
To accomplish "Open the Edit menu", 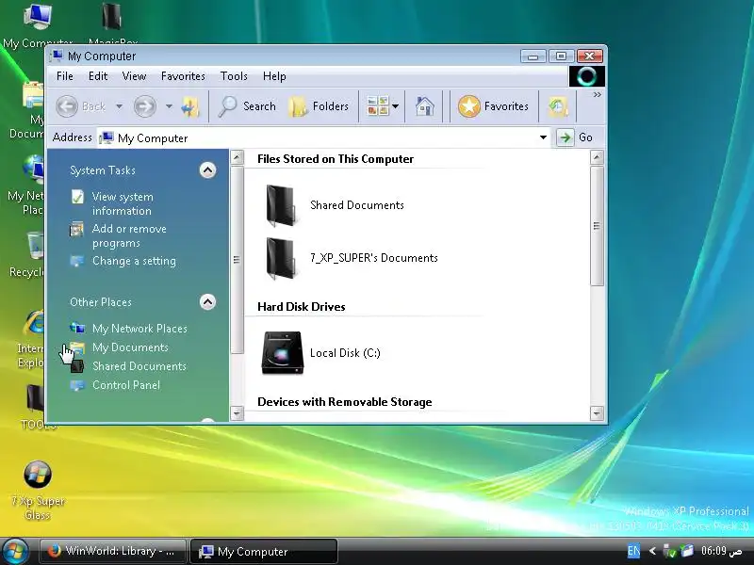I will point(98,76).
